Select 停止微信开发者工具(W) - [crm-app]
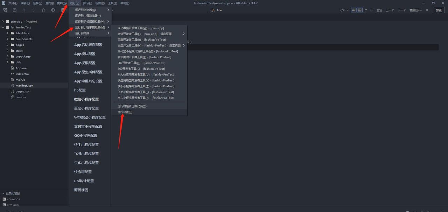Image resolution: width=448 pixels, height=212 pixels. [x=149, y=28]
